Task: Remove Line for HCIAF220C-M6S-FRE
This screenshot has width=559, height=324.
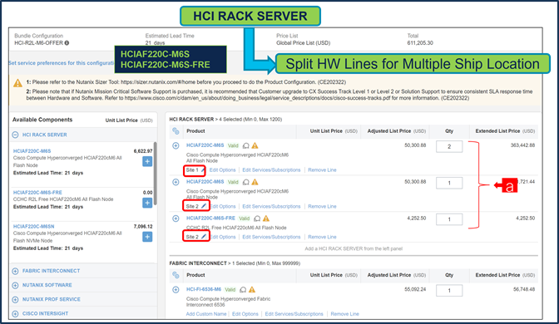Action: 322,237
